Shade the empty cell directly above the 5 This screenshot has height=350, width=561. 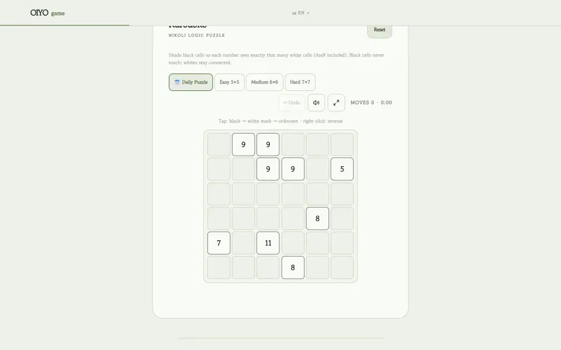(342, 145)
